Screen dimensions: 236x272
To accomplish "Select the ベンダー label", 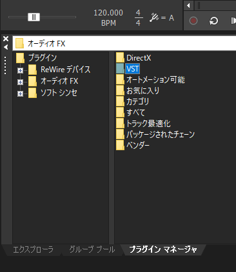I will click(x=138, y=146).
